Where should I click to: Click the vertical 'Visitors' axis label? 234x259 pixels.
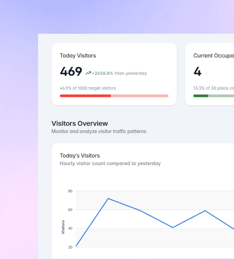pos(63,227)
